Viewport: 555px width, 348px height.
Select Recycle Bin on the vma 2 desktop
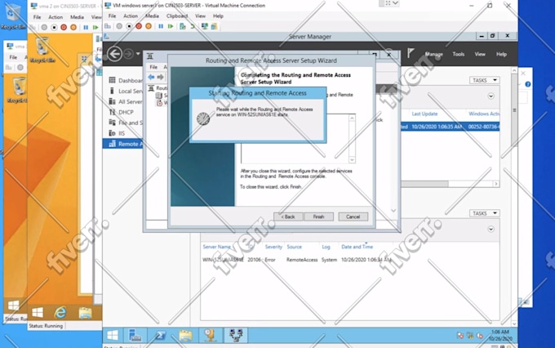coord(42,51)
